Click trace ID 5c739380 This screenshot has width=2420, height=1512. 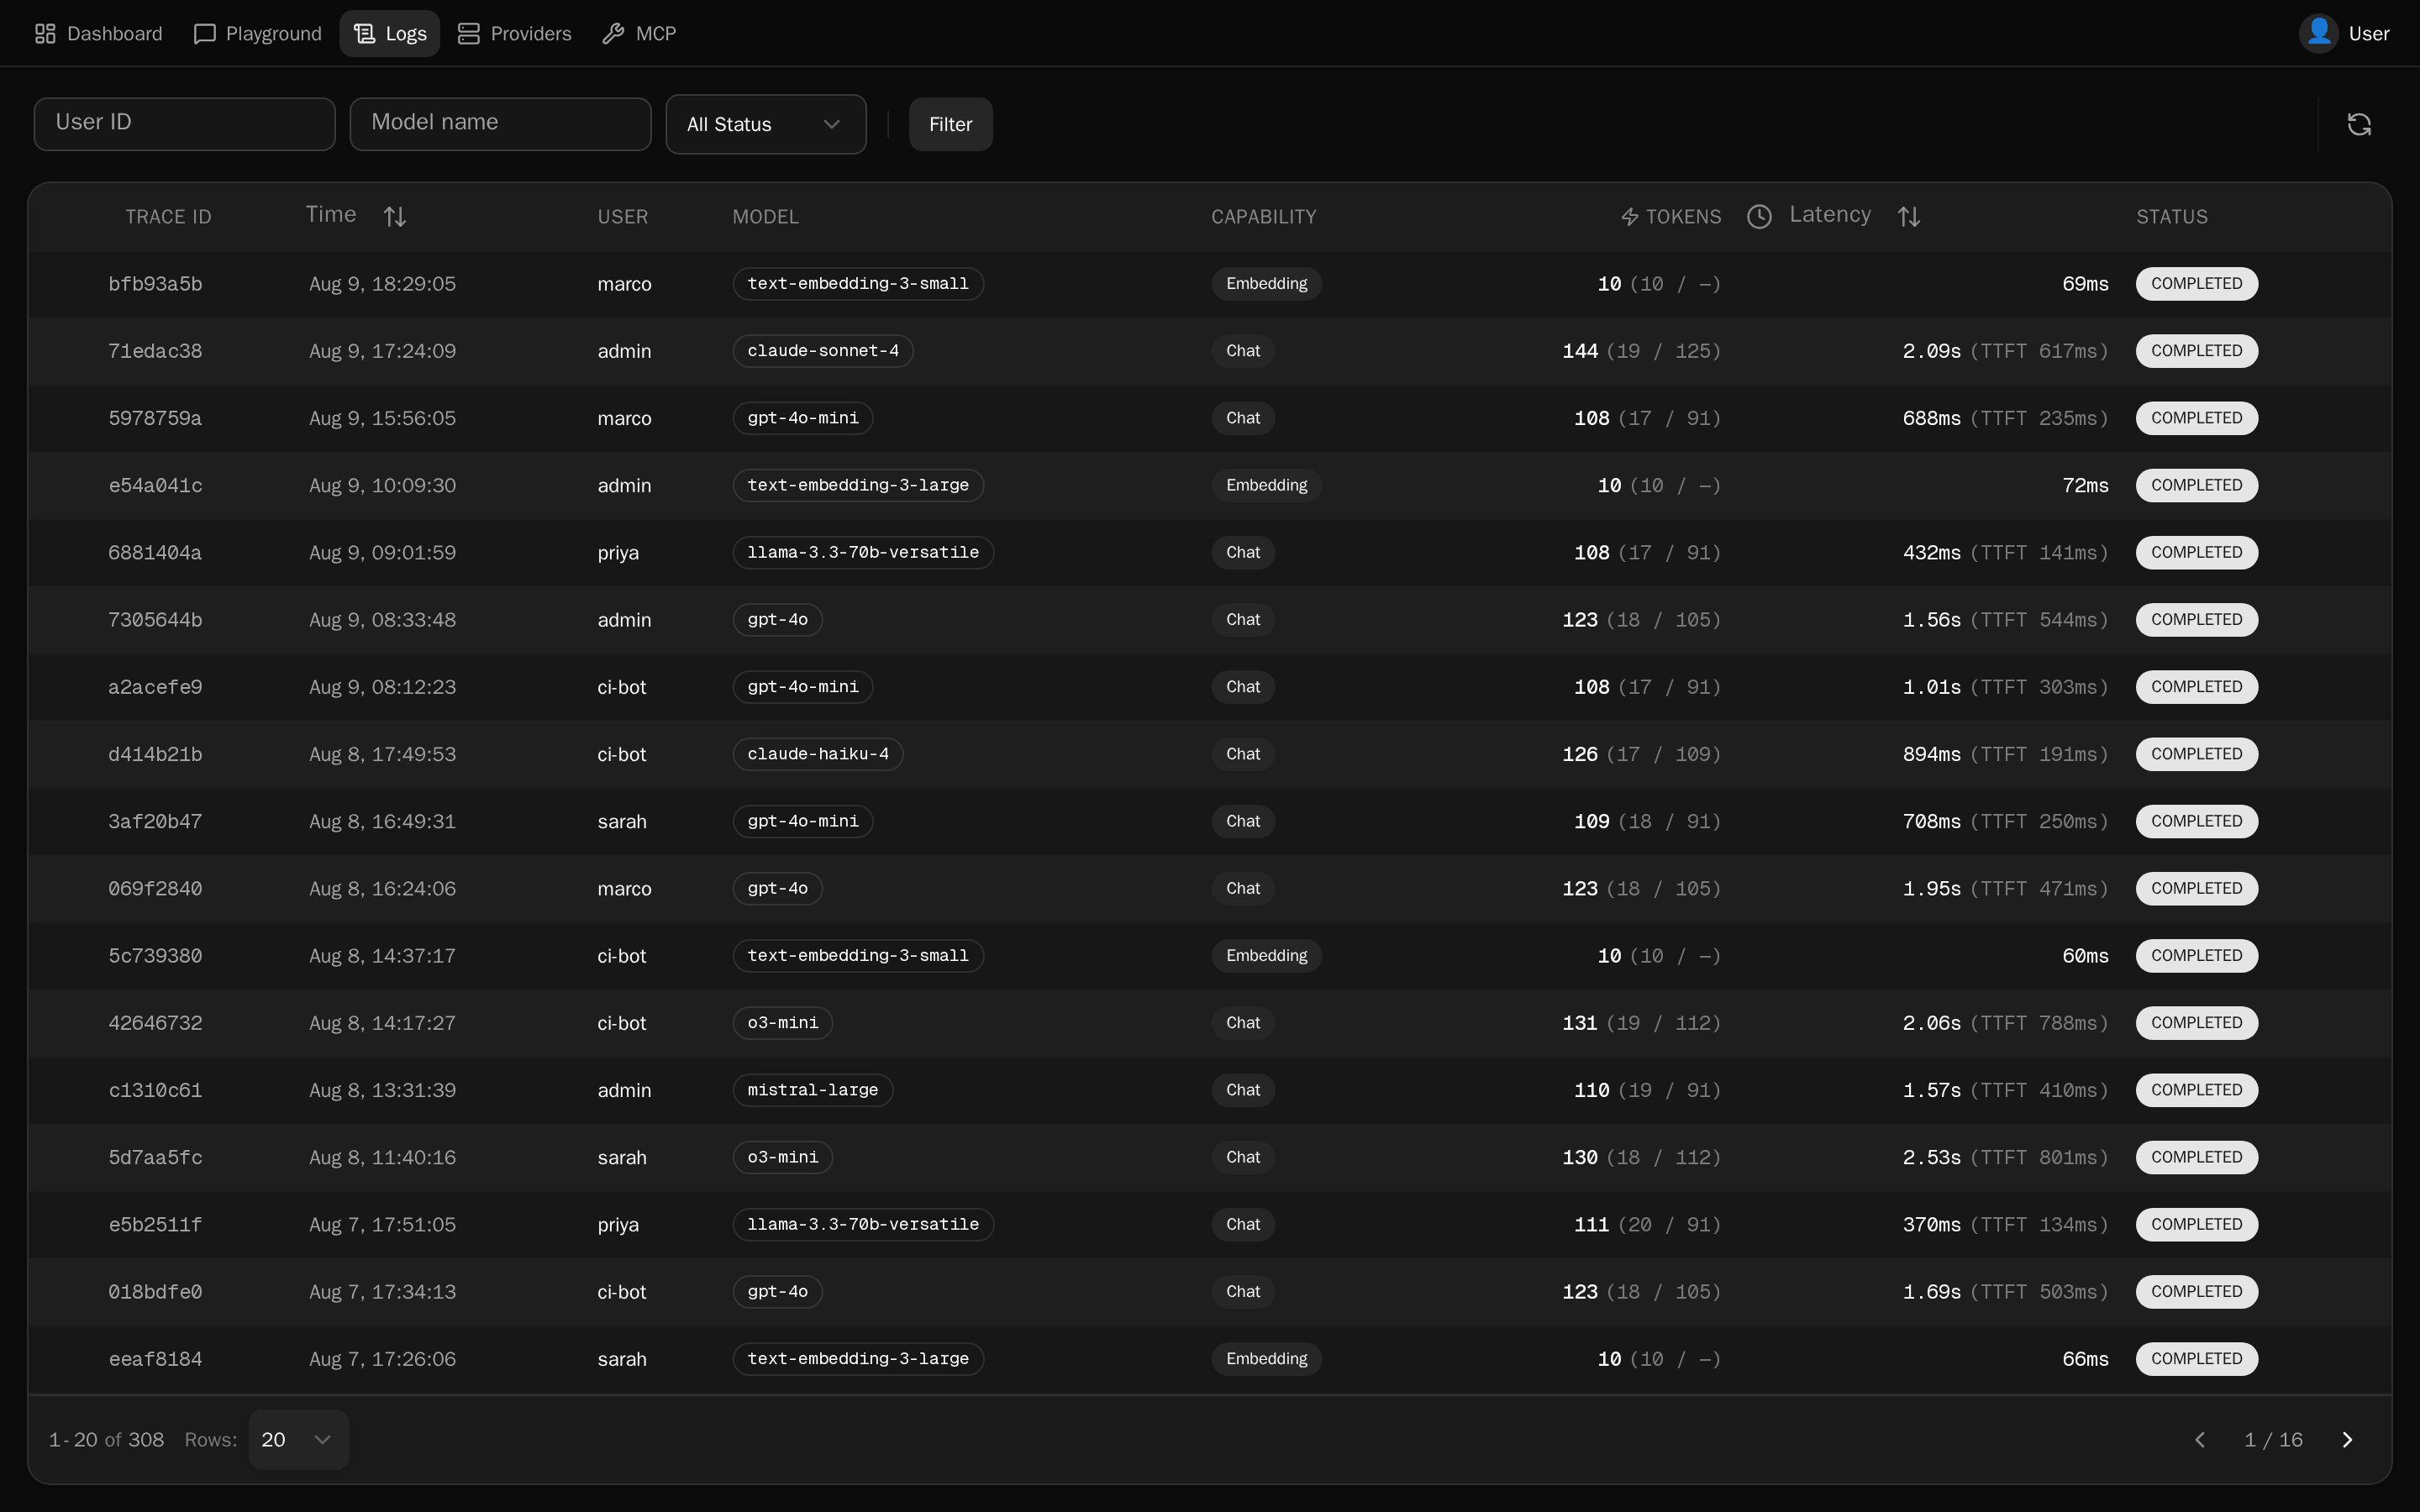[155, 956]
